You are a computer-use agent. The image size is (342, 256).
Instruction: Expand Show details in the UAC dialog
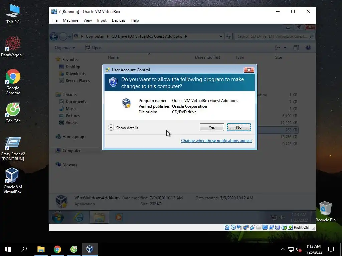coord(123,128)
